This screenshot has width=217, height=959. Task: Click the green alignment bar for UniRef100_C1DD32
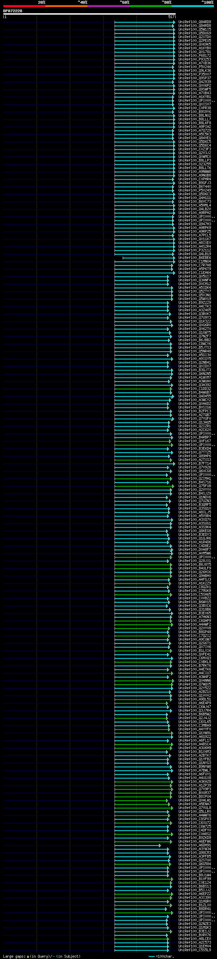[143, 388]
